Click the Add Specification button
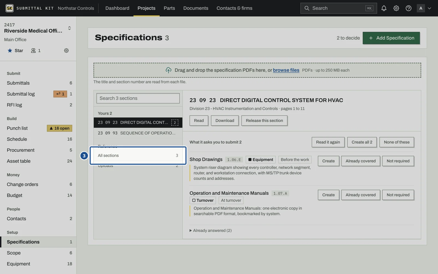 pos(391,38)
